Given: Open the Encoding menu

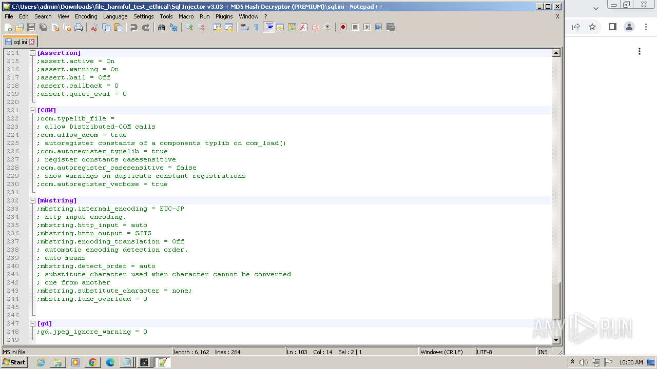Looking at the screenshot, I should click(x=86, y=16).
